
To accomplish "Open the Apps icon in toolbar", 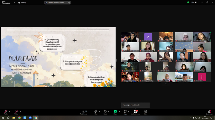I will (125, 111).
